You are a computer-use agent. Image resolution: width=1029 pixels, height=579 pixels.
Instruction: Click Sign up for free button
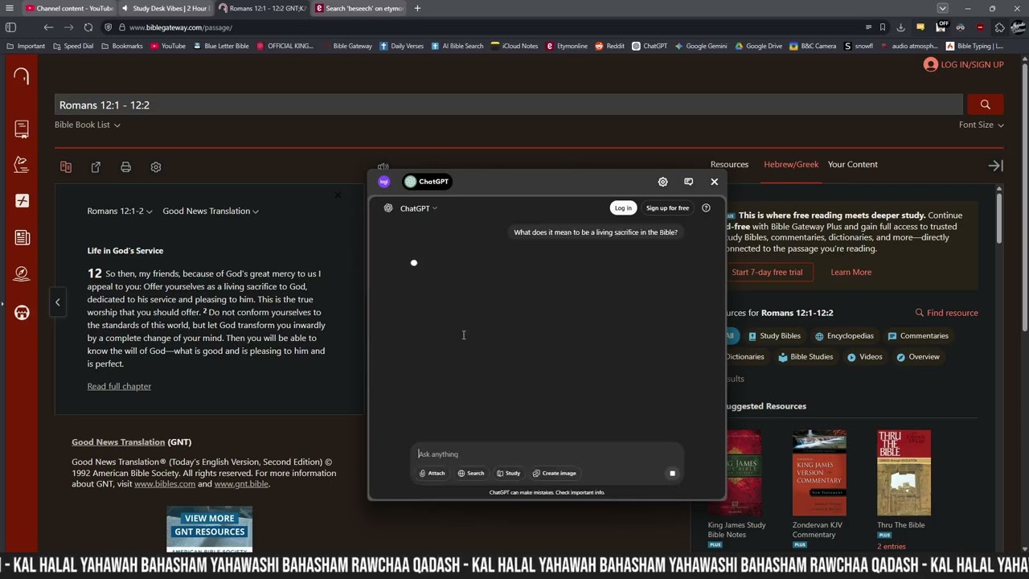click(x=667, y=208)
